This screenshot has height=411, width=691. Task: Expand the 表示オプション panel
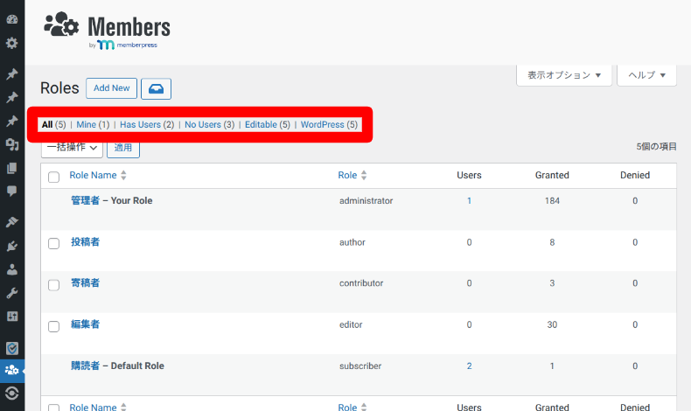tap(563, 75)
